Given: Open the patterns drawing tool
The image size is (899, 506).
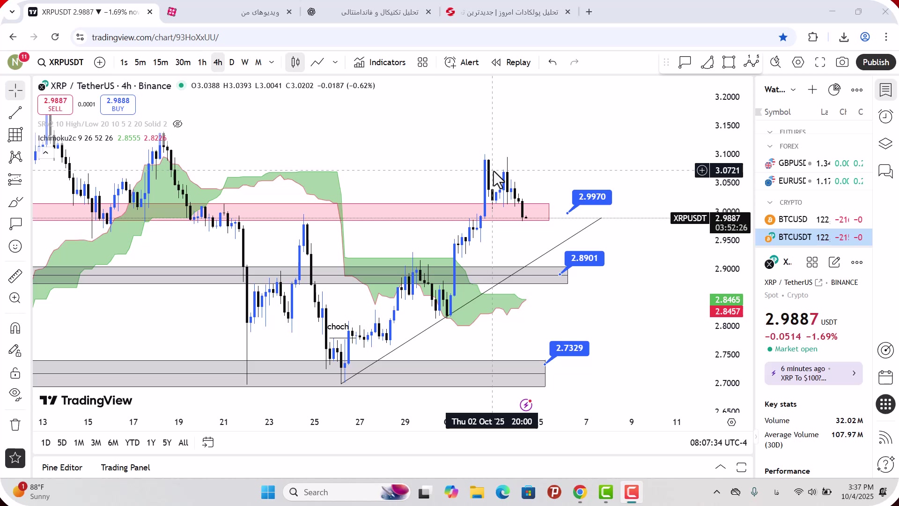Looking at the screenshot, I should (x=15, y=157).
